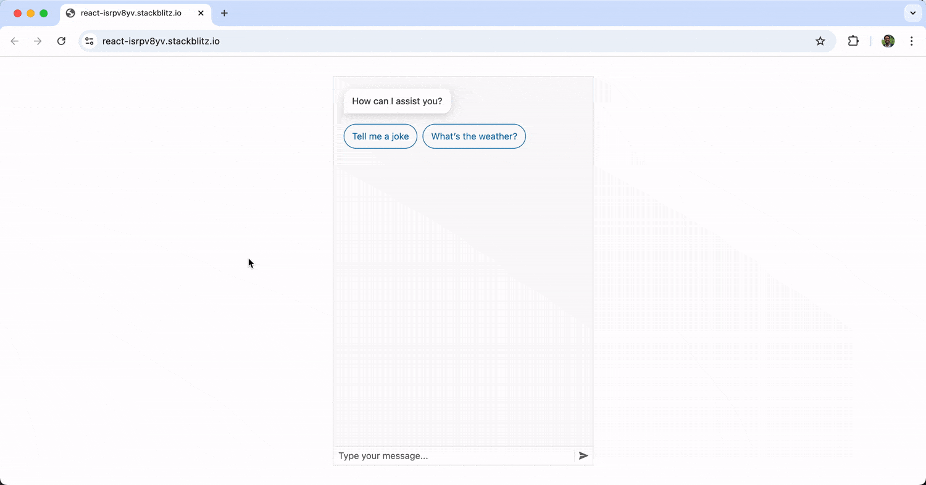Maximize the window with green button
This screenshot has height=485, width=926.
43,13
